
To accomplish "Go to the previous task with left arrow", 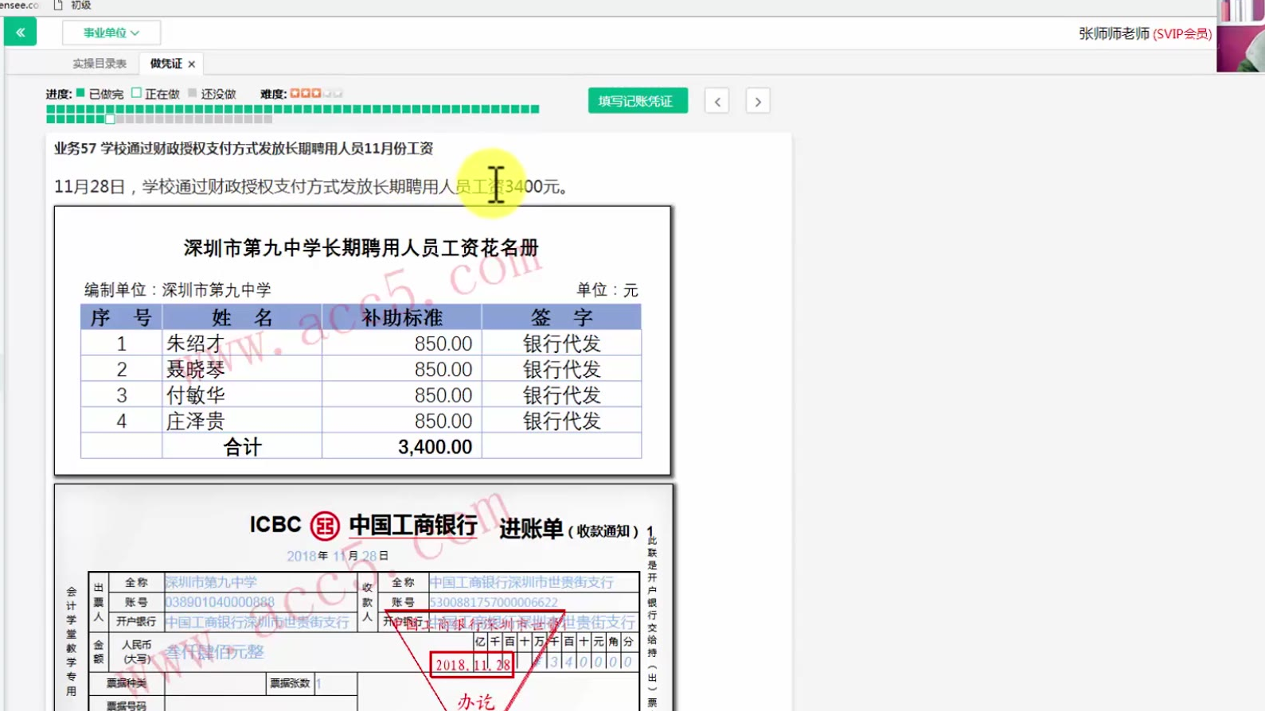I will tap(717, 102).
